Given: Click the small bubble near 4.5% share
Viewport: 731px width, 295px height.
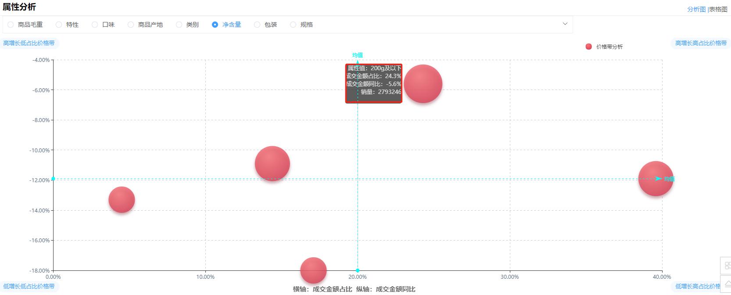Looking at the screenshot, I should 122,200.
